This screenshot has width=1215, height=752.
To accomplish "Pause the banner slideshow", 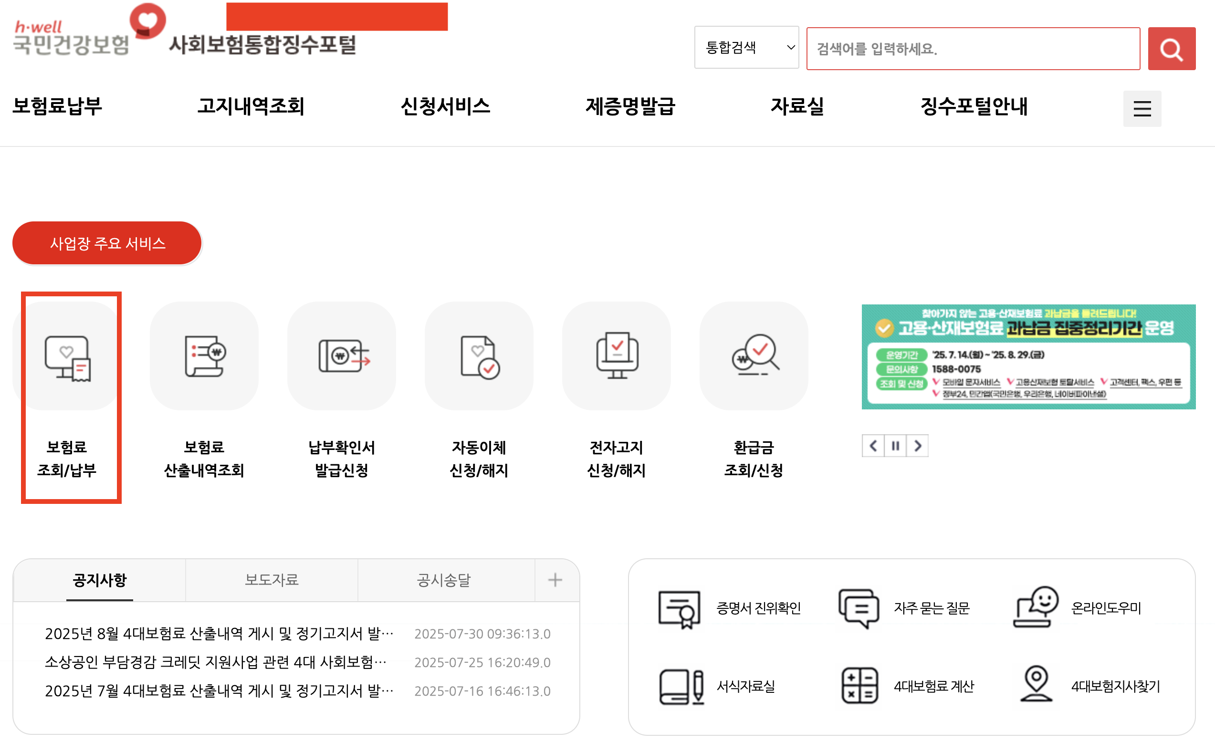I will 895,446.
